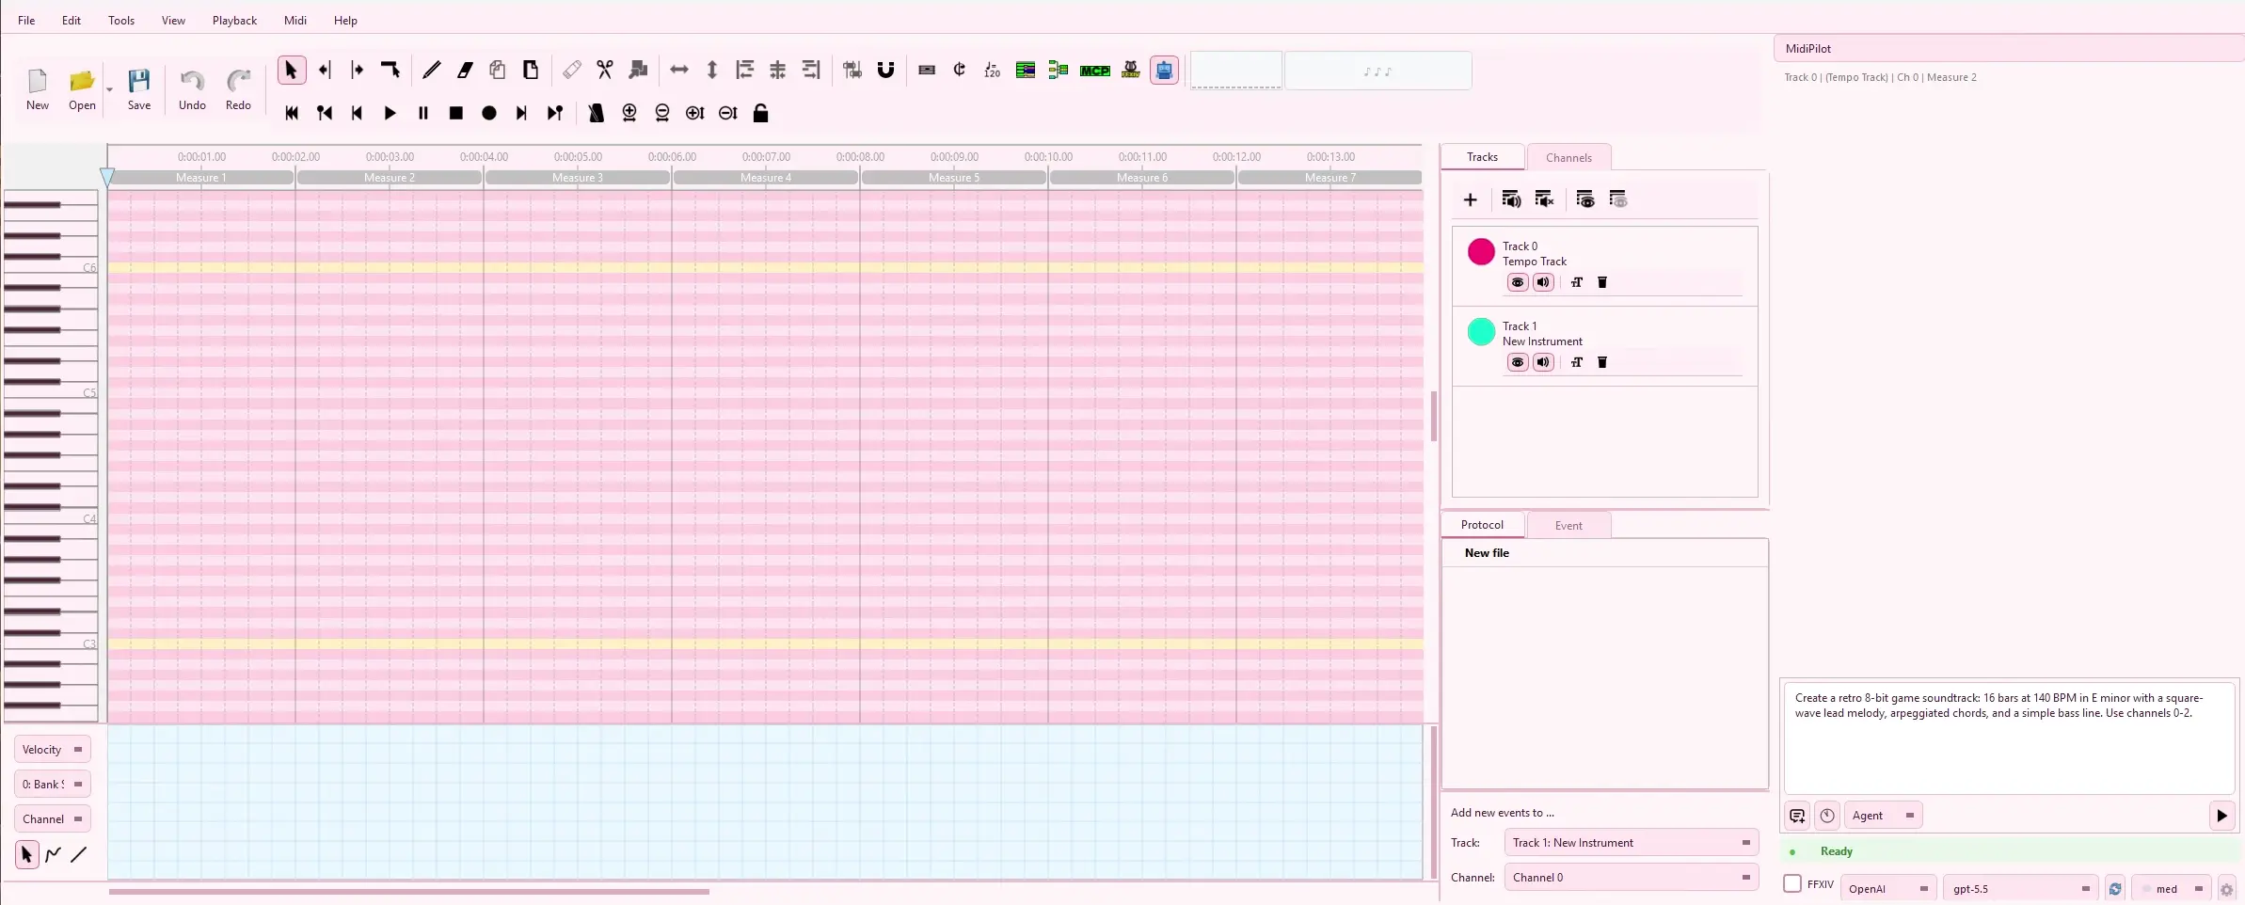
Task: Click the align right icon
Action: point(811,70)
